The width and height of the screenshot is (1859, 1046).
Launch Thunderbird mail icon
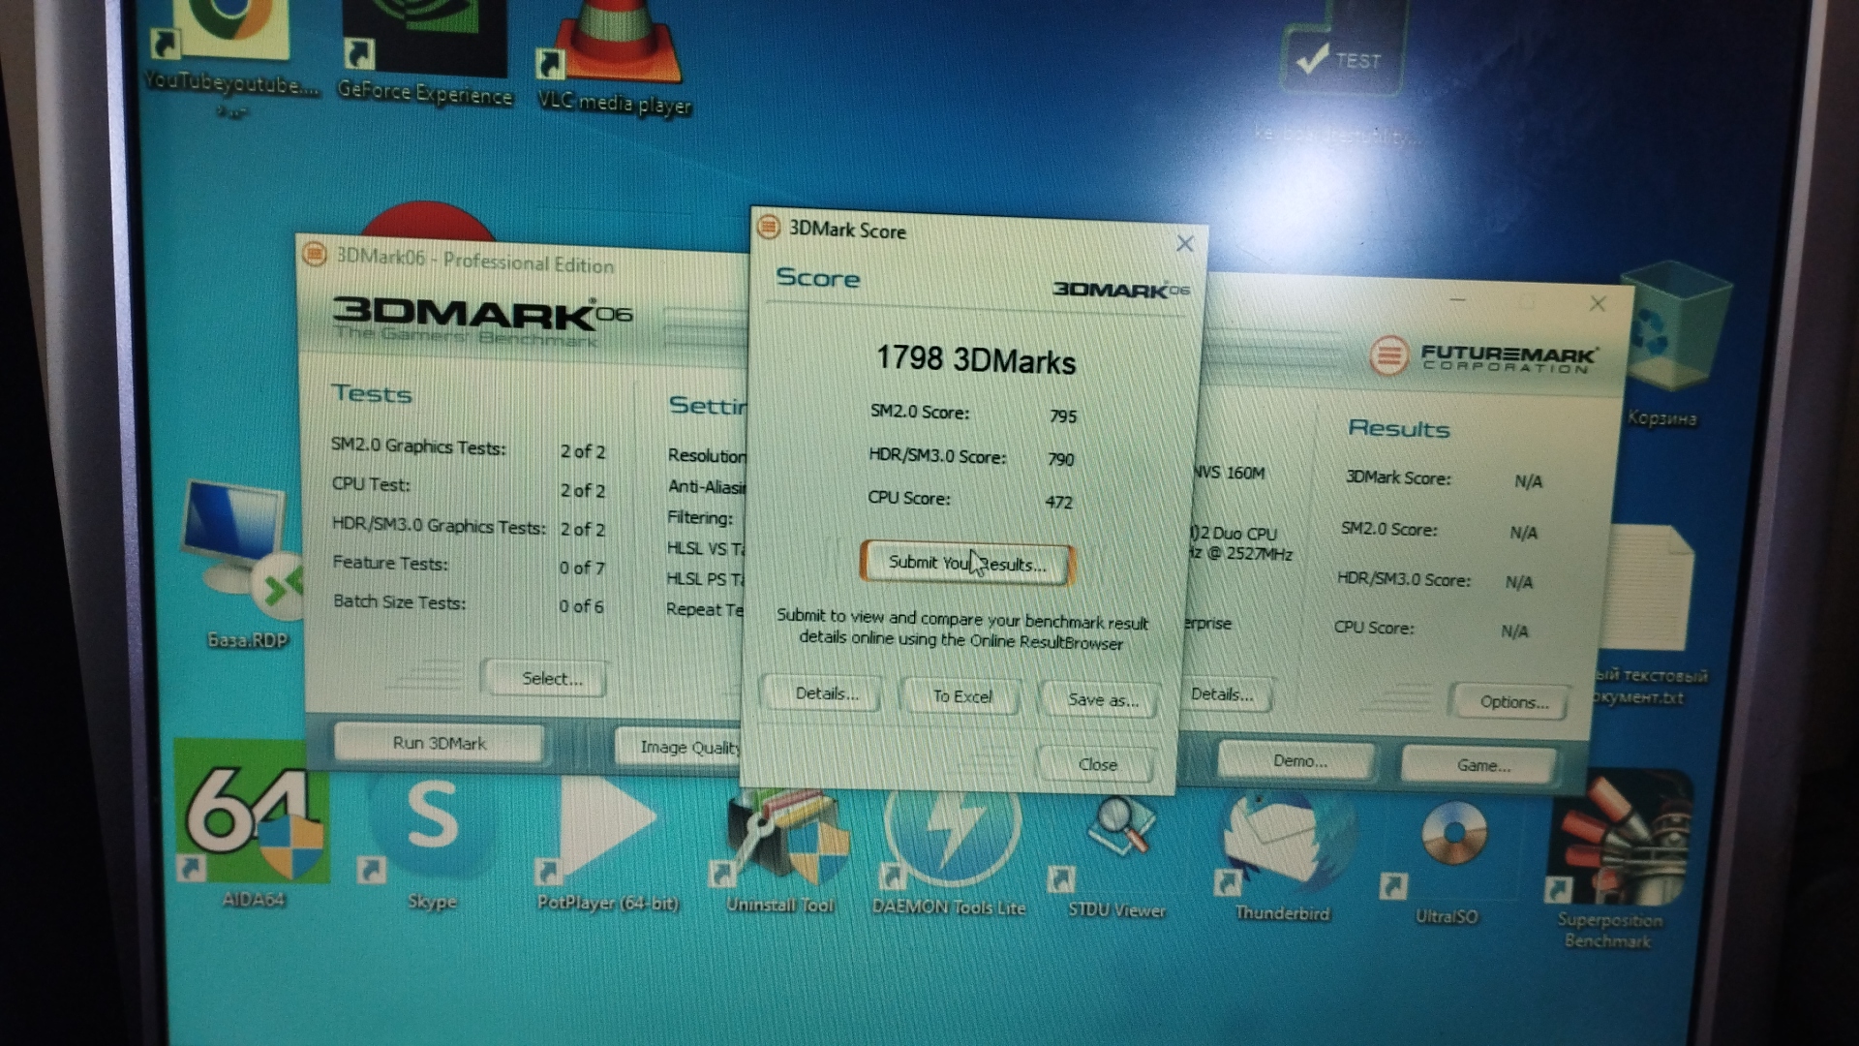pos(1282,856)
